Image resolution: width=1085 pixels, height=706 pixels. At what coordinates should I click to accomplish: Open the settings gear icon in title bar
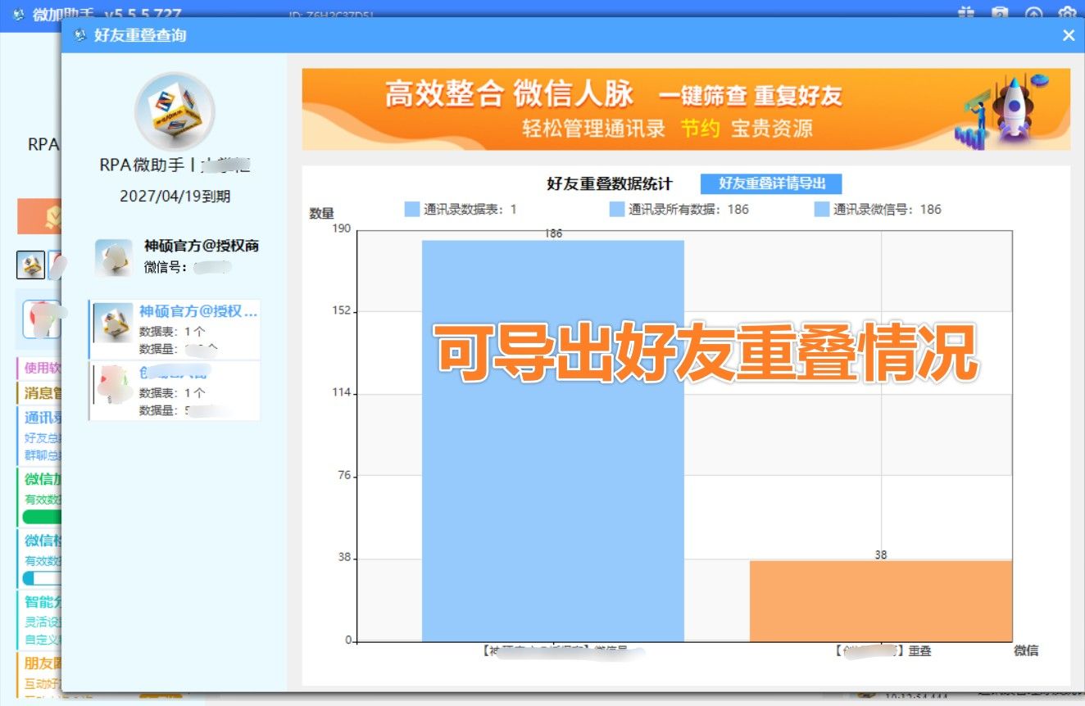(1066, 11)
